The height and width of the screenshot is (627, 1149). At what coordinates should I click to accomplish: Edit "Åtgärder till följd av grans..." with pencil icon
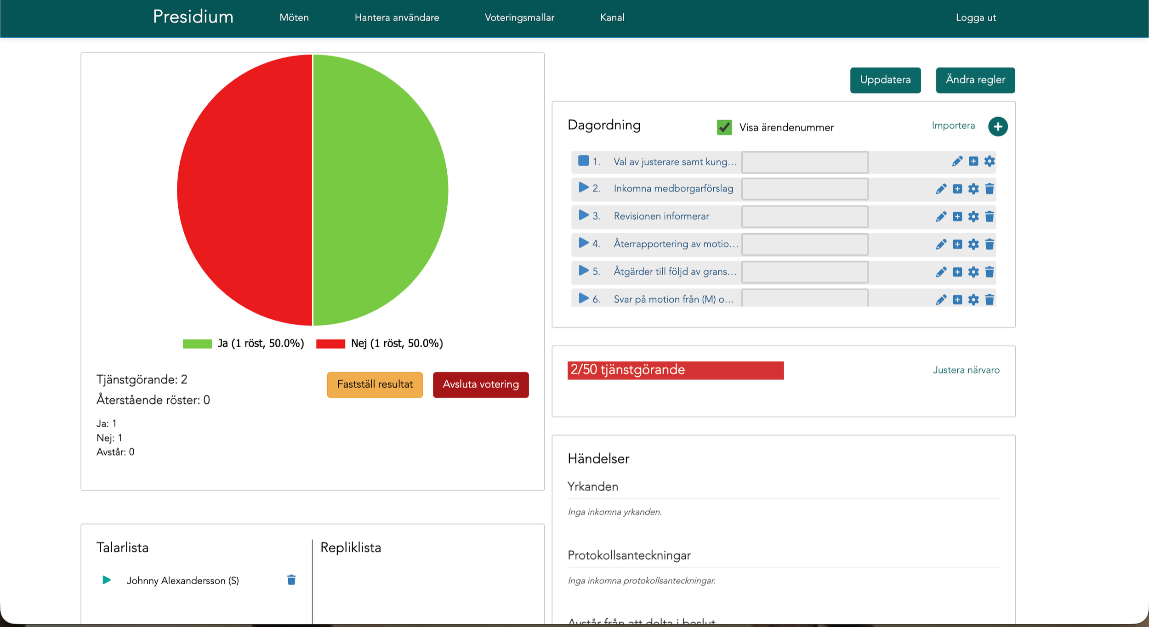click(941, 272)
